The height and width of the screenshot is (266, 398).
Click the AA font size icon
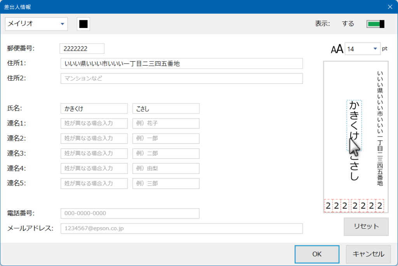tap(337, 48)
